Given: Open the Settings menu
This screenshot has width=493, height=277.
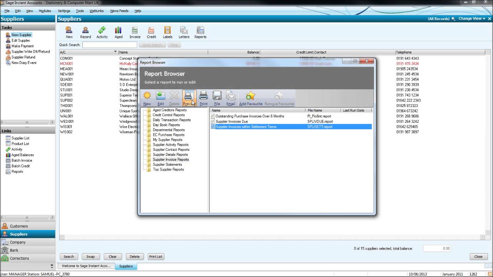Looking at the screenshot, I should click(64, 11).
